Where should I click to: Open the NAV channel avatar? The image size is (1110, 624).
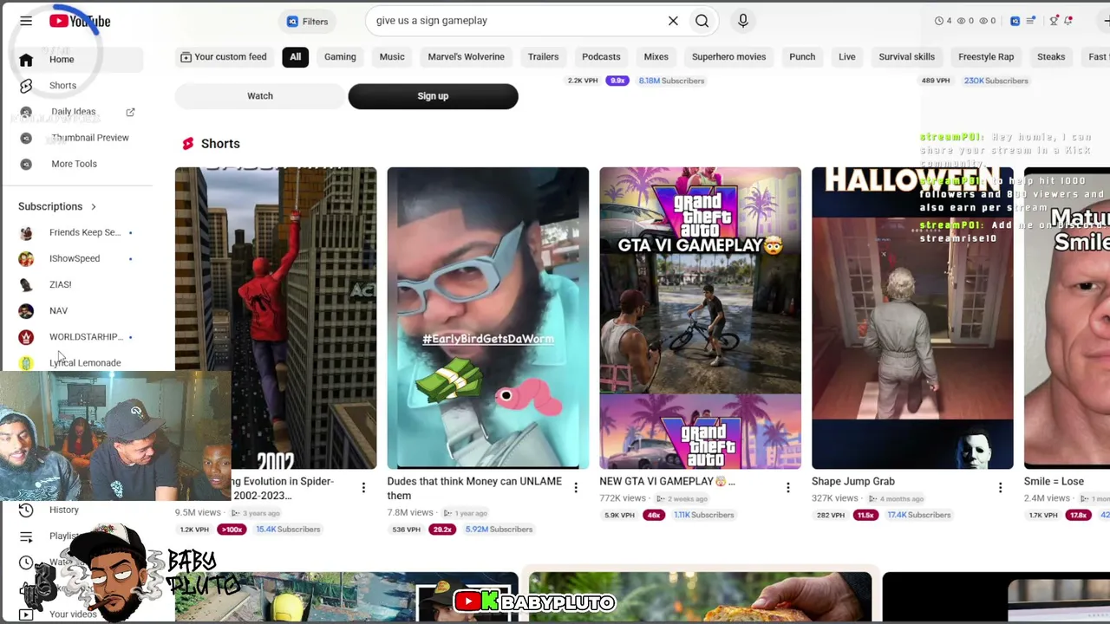tap(26, 310)
